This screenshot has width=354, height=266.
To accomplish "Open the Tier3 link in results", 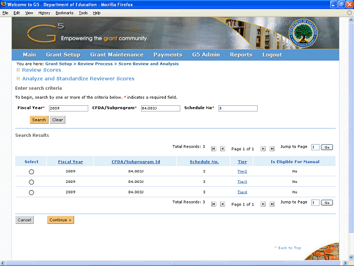I will click(242, 182).
